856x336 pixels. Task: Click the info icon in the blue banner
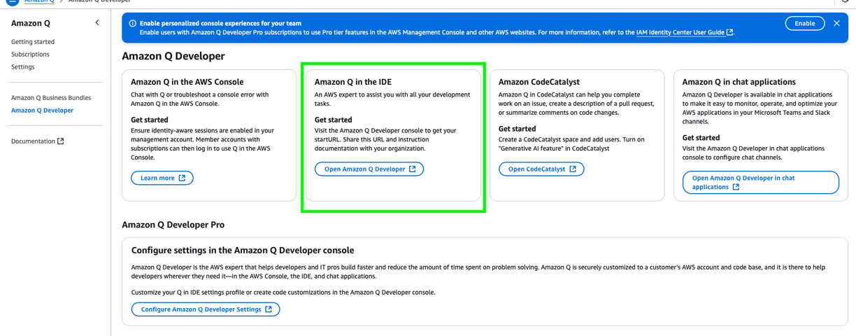pyautogui.click(x=132, y=23)
